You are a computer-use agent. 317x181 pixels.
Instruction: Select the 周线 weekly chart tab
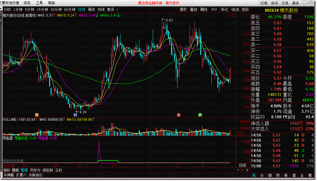(x=91, y=9)
